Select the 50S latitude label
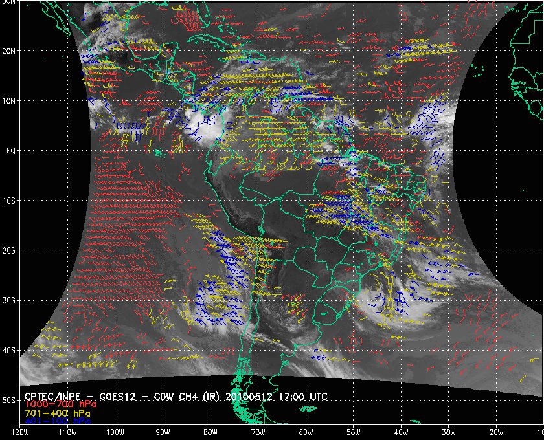 [8, 401]
